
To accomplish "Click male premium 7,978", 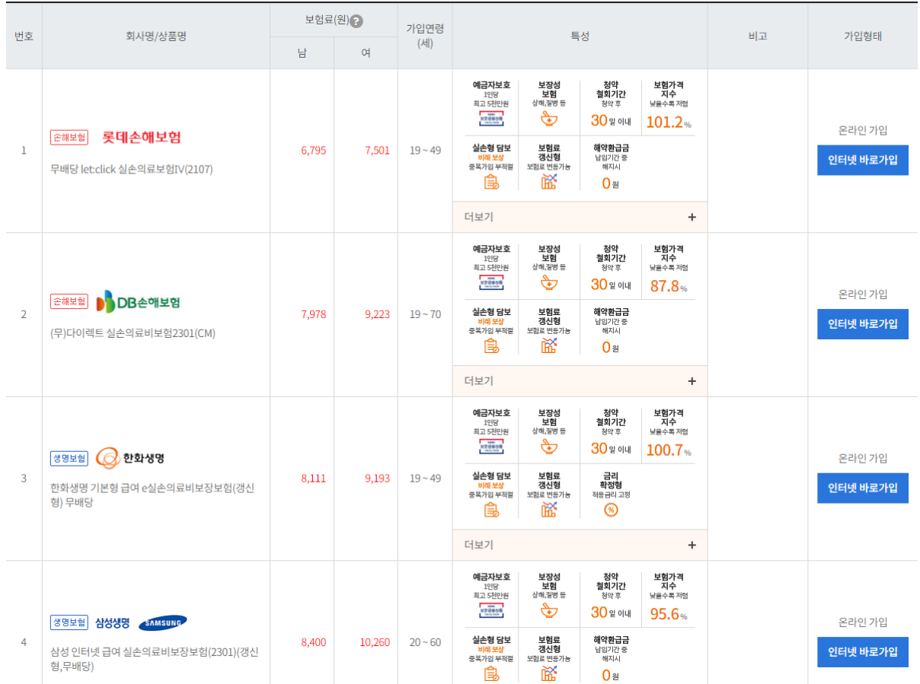I will [x=313, y=314].
